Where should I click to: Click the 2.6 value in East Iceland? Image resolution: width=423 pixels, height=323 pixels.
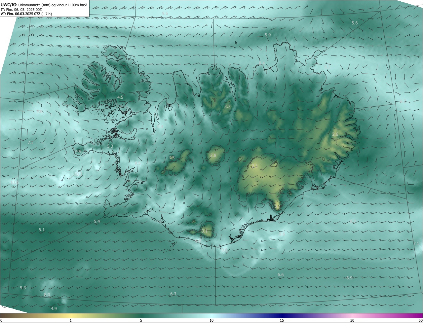coord(335,134)
